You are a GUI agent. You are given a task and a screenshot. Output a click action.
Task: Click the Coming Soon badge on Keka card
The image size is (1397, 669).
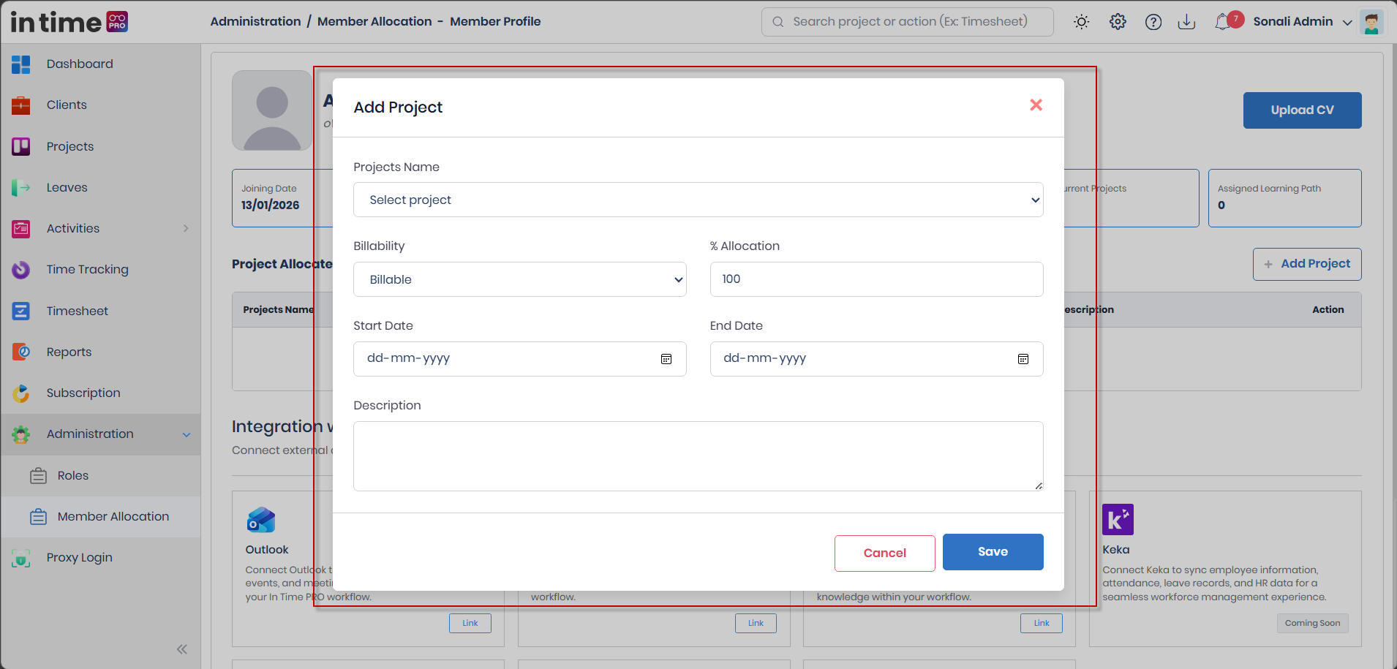(1312, 623)
